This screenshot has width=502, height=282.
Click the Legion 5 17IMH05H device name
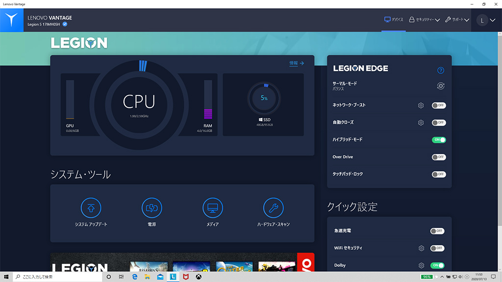pyautogui.click(x=44, y=24)
